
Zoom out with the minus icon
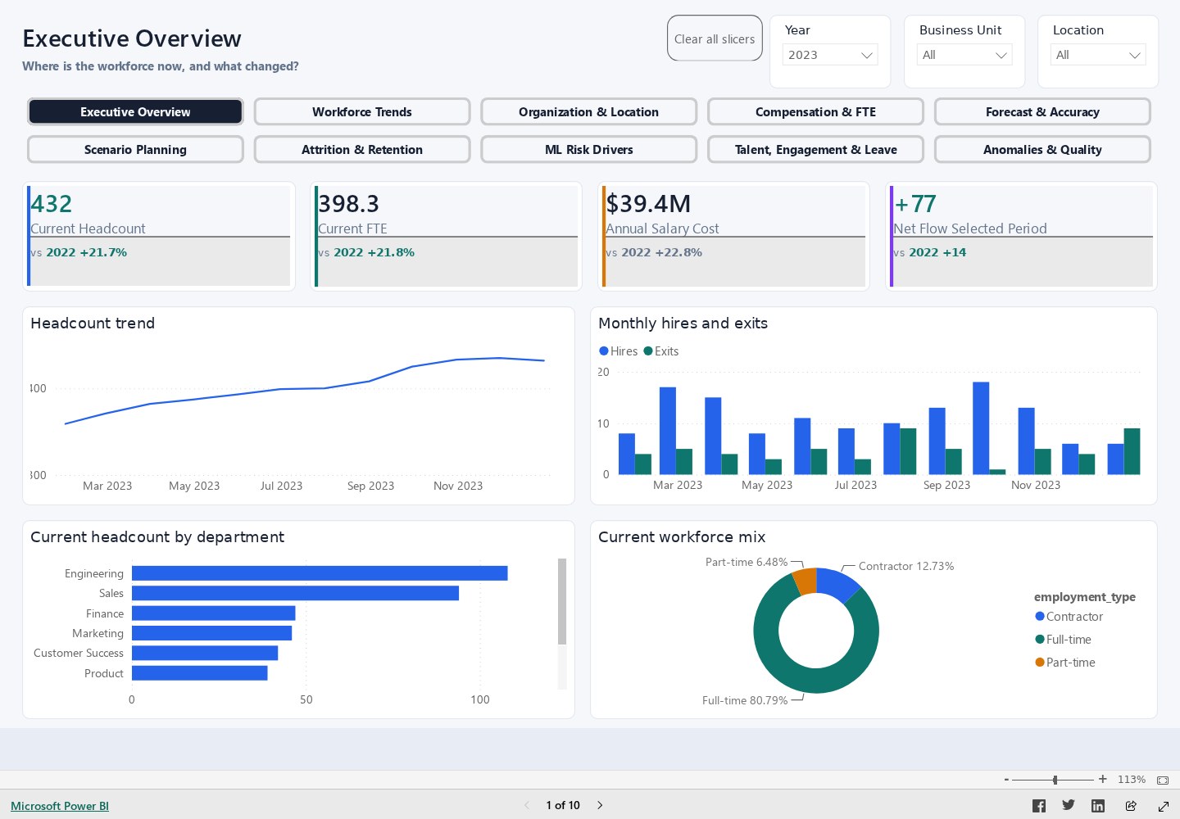[x=1006, y=780]
